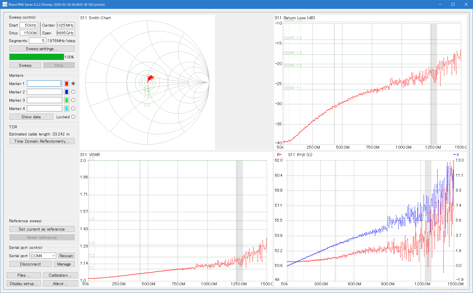This screenshot has height=293, width=473.
Task: Click the '2.976MHz/step' label
Action: coord(62,41)
